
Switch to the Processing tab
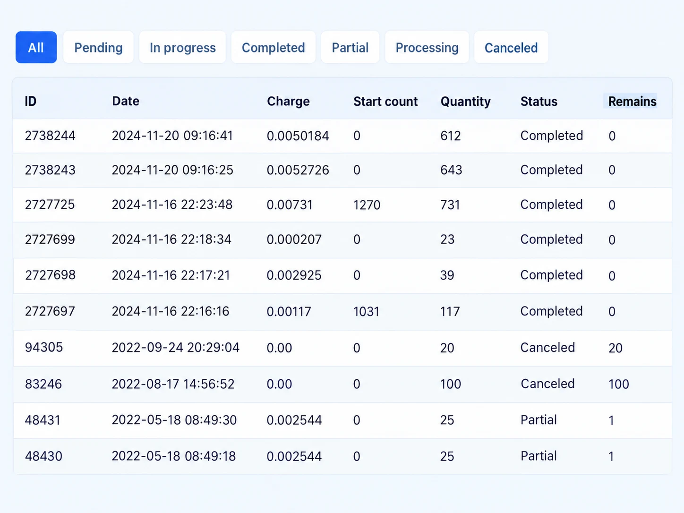[427, 47]
